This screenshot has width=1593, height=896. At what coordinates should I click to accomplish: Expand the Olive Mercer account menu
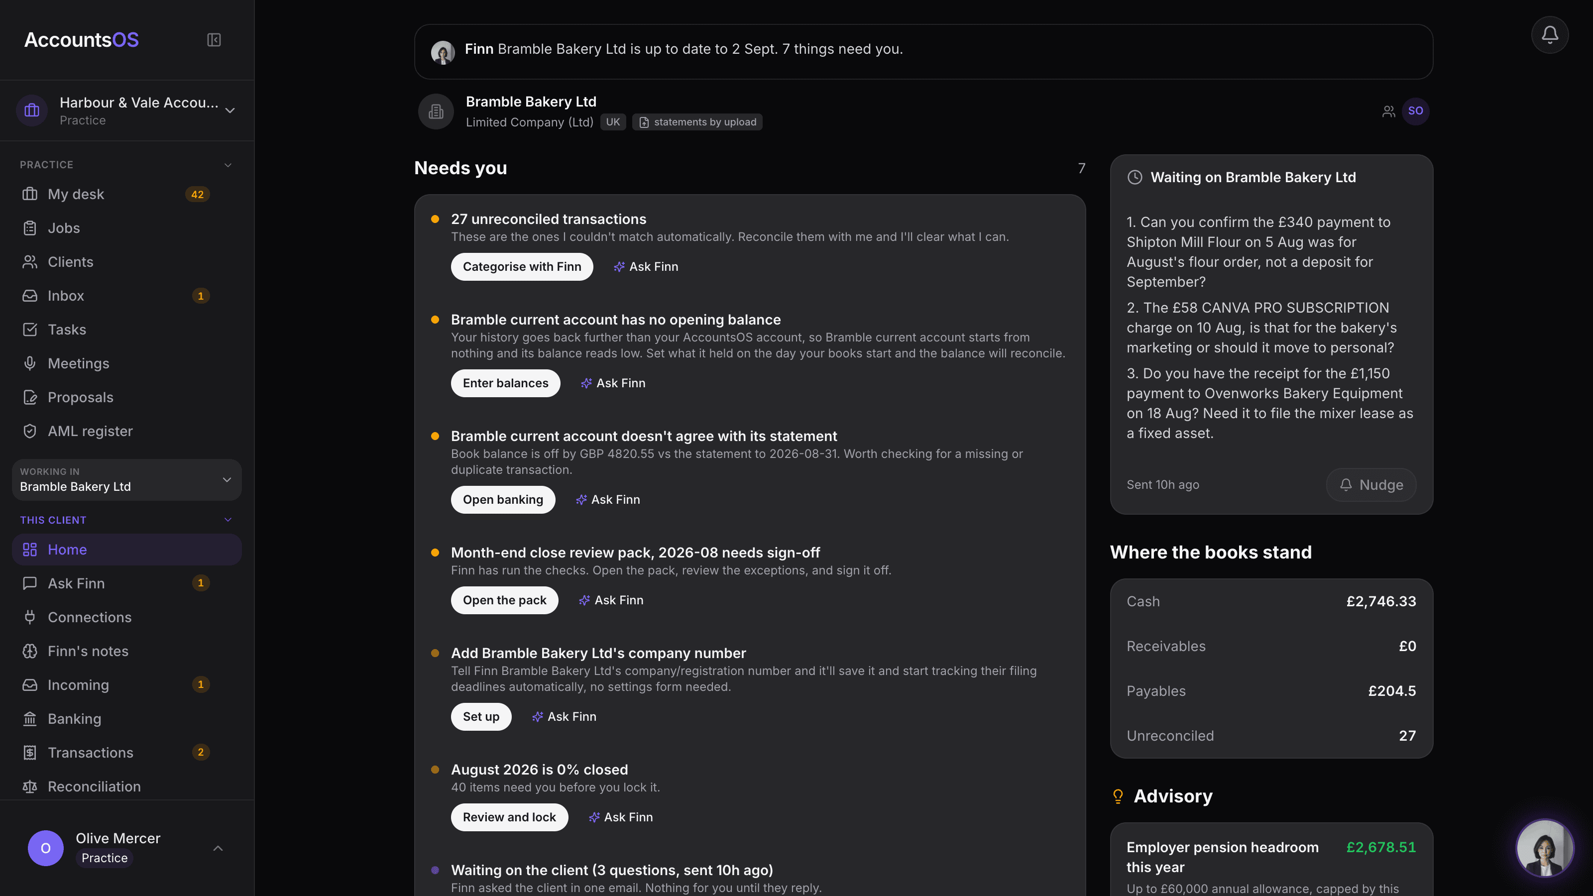(218, 848)
